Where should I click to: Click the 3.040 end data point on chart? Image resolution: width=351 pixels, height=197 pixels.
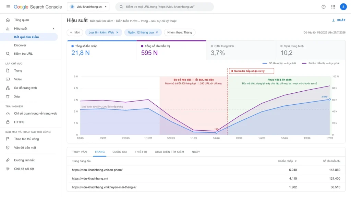click(329, 100)
